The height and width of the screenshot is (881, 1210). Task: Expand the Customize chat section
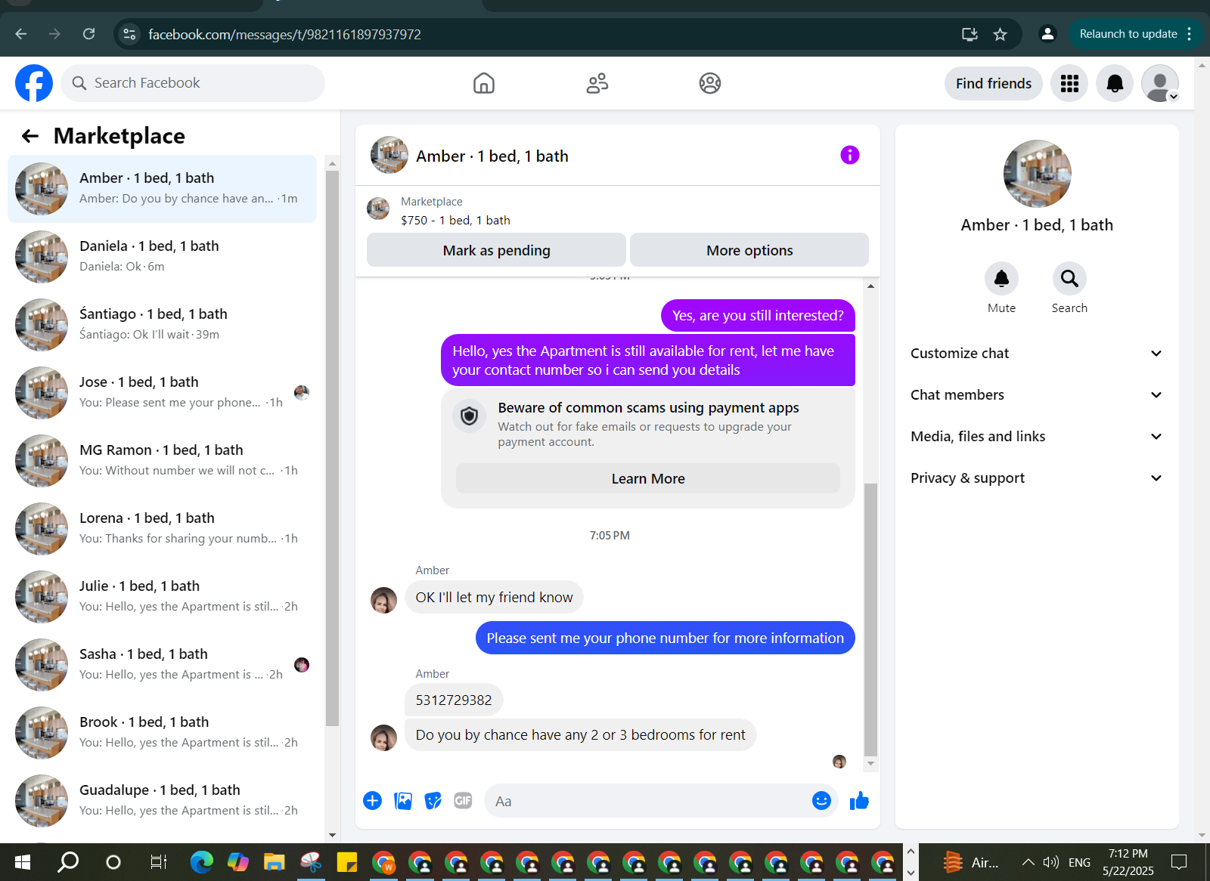click(x=1037, y=354)
